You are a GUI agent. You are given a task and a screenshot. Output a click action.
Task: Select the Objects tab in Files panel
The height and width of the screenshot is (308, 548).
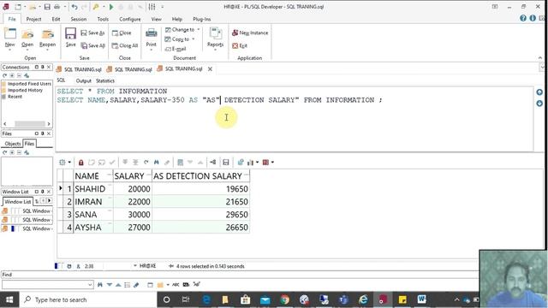[x=13, y=144]
